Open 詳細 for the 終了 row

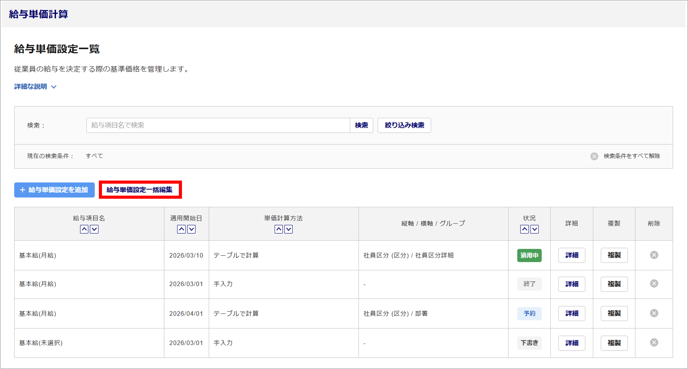click(x=571, y=284)
